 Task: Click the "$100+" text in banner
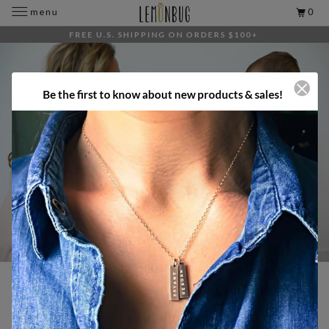[x=242, y=35]
